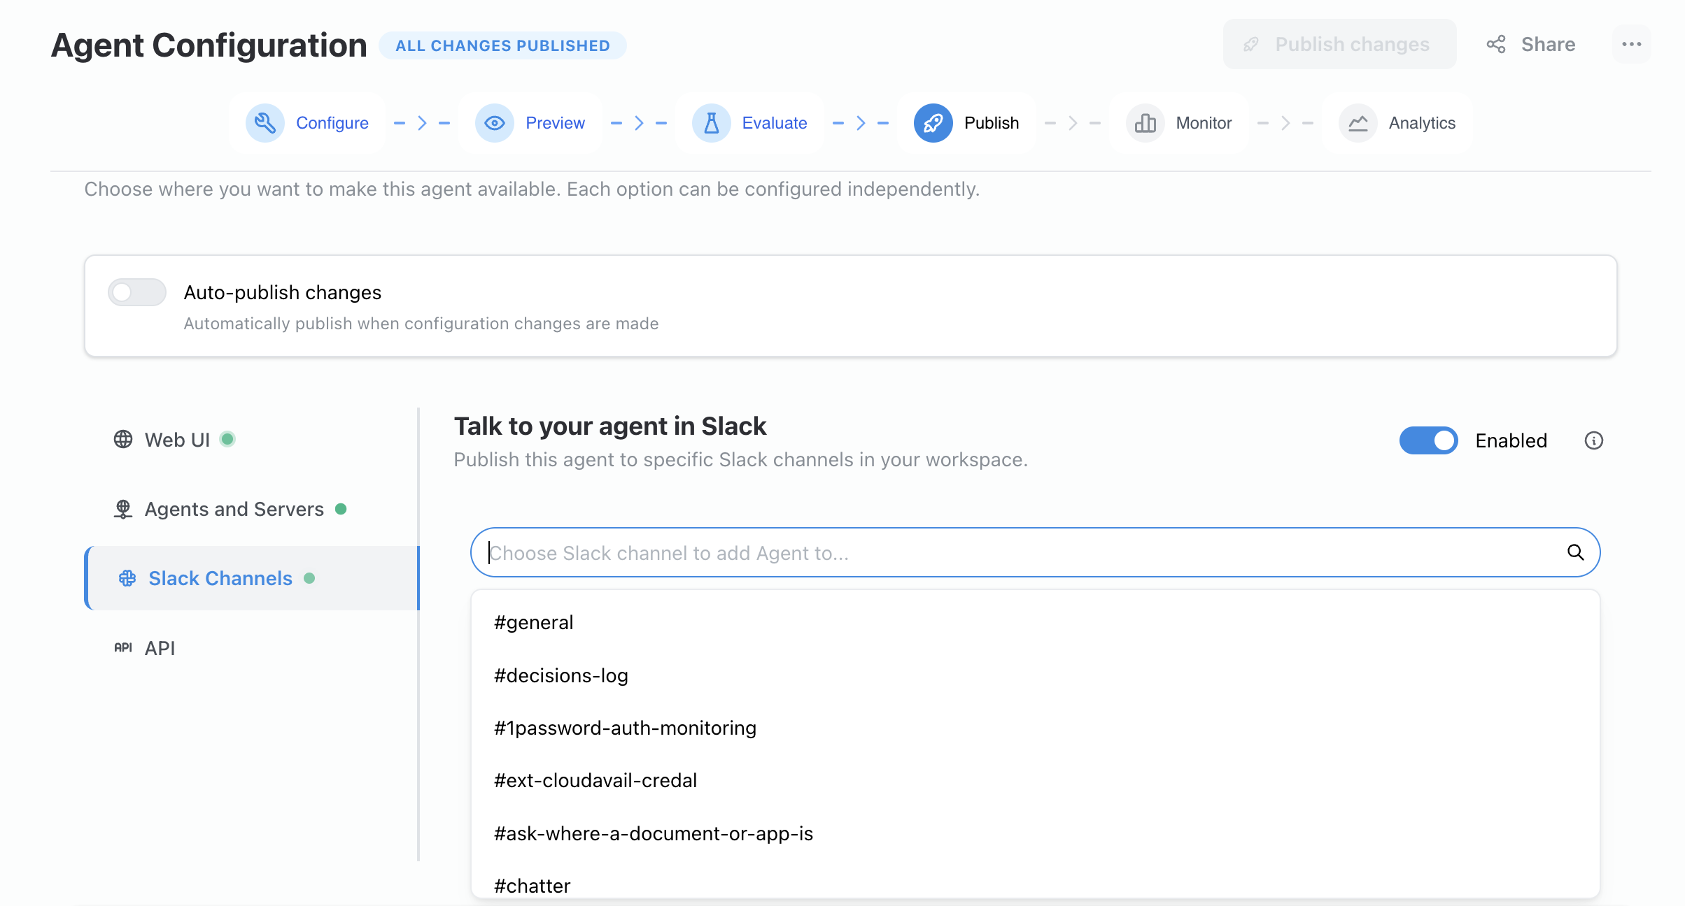
Task: Click the Configure wrench icon
Action: (265, 123)
